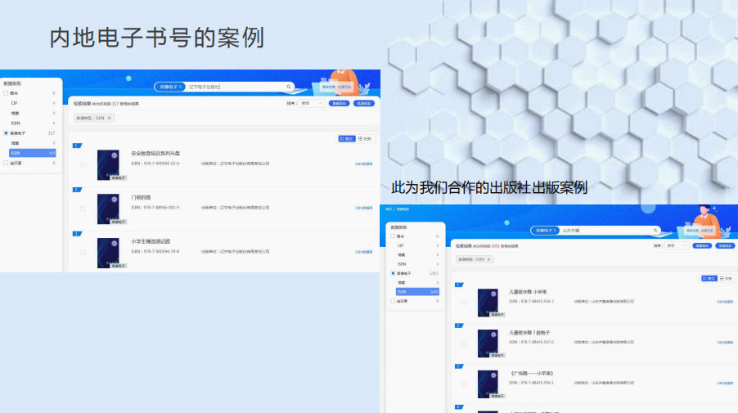
Task: Click the cover thumbnail of 《广场舞——小苹果》
Action: click(x=488, y=384)
